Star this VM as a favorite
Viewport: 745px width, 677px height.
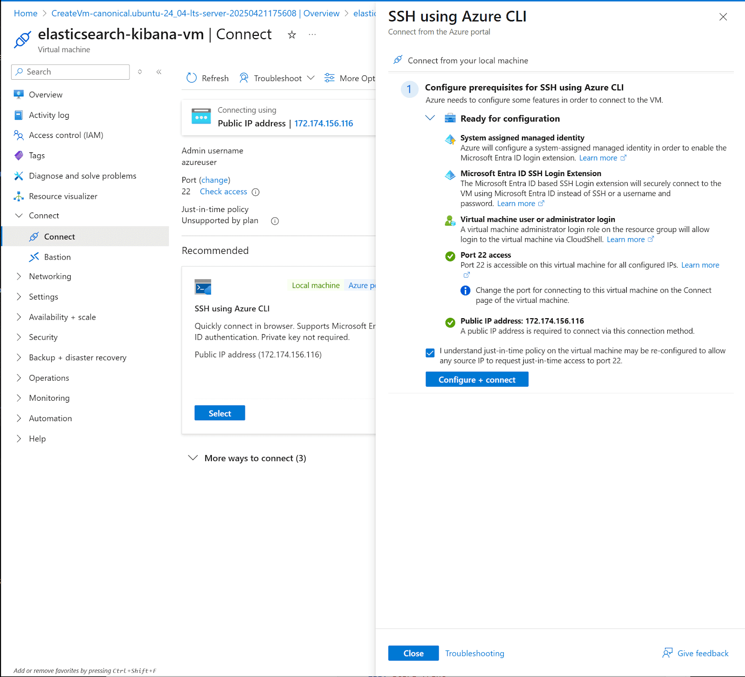point(292,34)
